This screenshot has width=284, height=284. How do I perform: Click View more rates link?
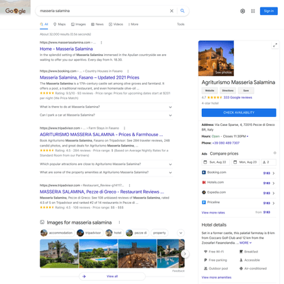tap(213, 213)
